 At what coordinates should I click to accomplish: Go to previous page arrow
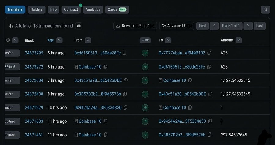(214, 26)
